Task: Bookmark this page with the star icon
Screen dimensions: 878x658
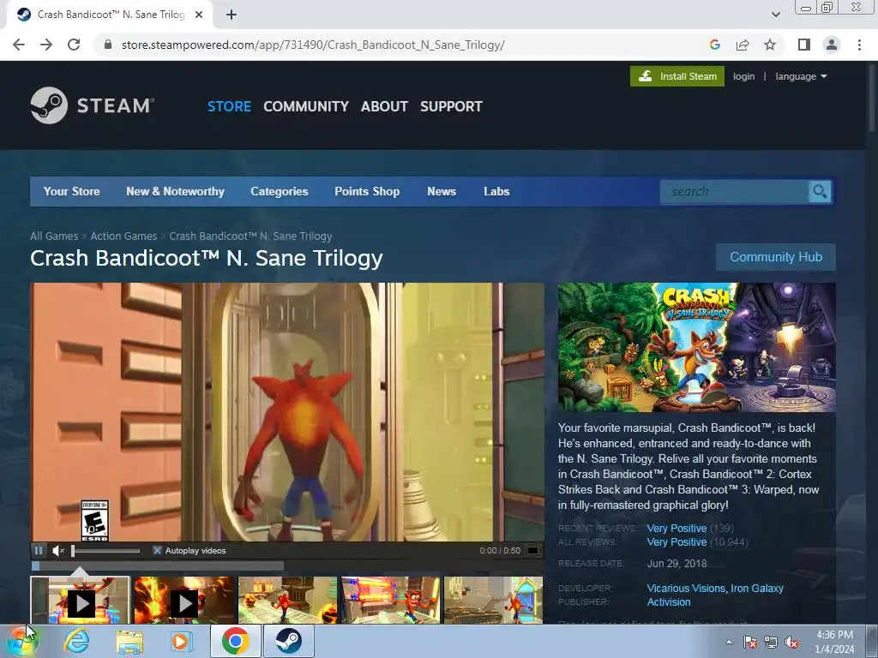Action: point(770,45)
